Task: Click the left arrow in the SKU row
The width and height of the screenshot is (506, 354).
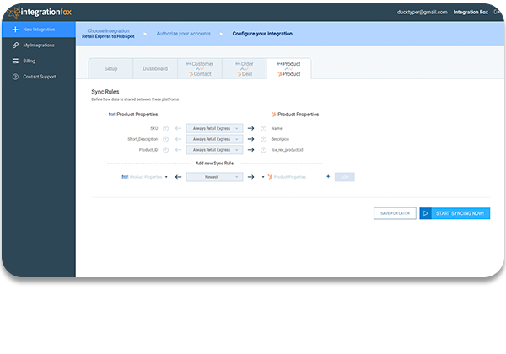Action: [x=178, y=128]
